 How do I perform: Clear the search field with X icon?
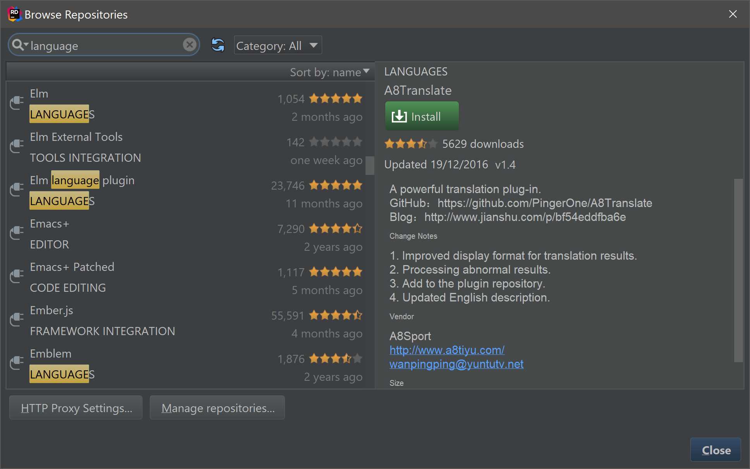click(x=189, y=45)
